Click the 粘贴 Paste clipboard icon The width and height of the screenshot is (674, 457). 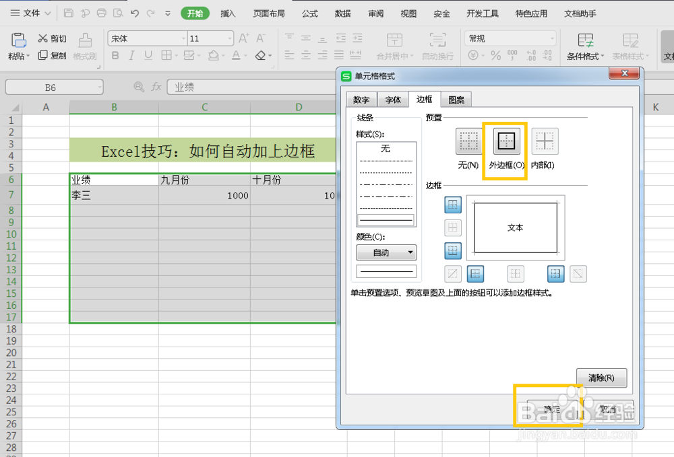pyautogui.click(x=18, y=41)
